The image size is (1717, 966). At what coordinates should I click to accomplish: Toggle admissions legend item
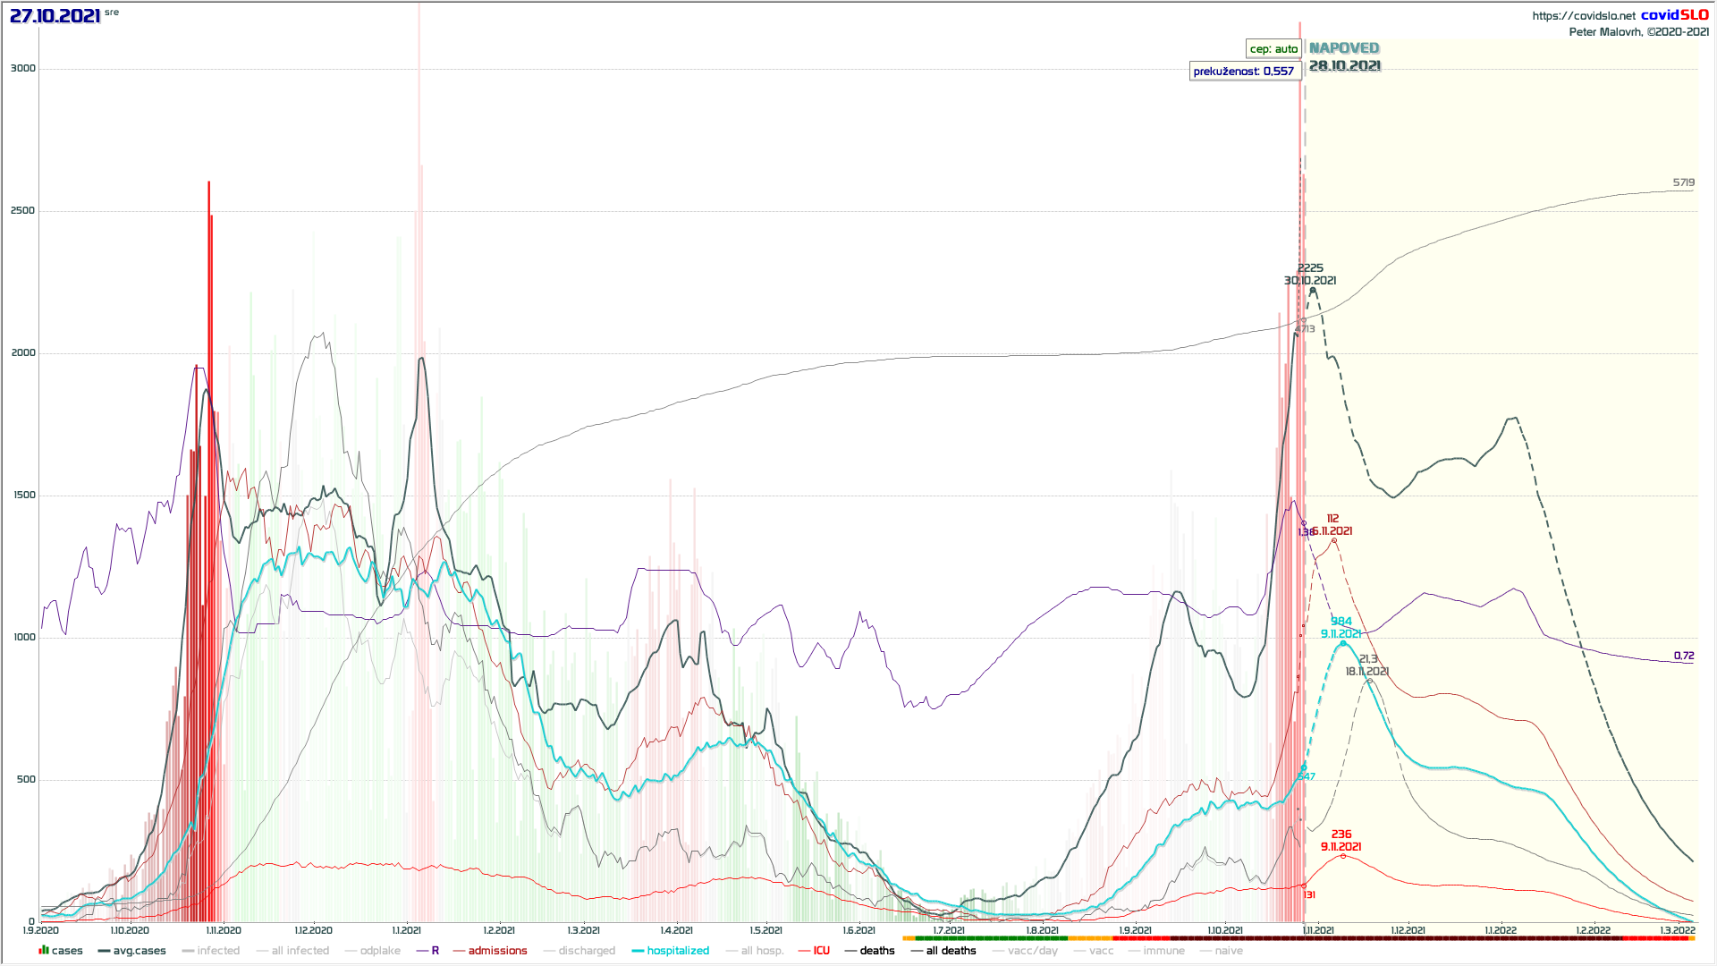497,951
